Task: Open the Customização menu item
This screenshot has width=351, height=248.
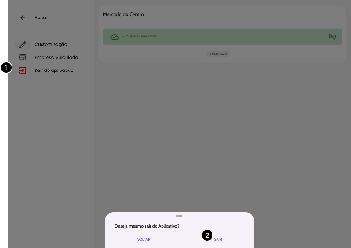Action: coord(50,45)
